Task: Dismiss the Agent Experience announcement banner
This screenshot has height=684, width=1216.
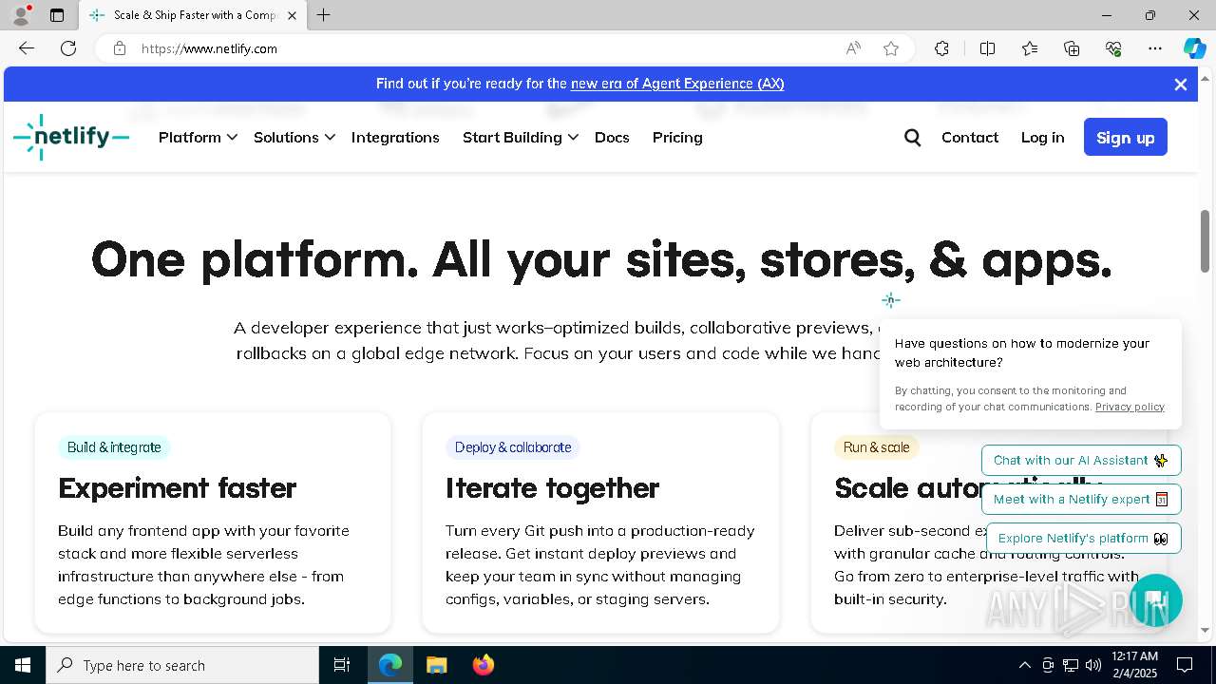Action: point(1181,85)
